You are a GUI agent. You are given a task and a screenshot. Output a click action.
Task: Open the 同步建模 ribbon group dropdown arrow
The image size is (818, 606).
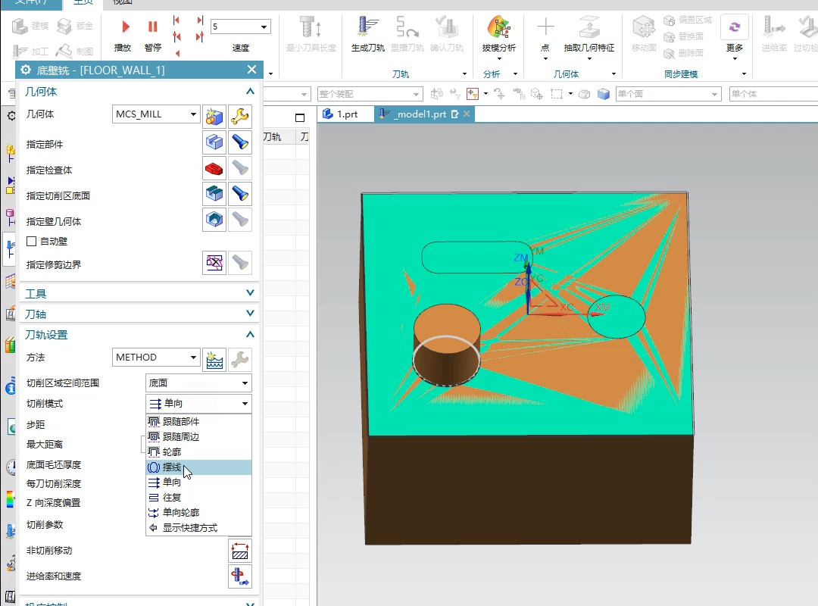[744, 74]
